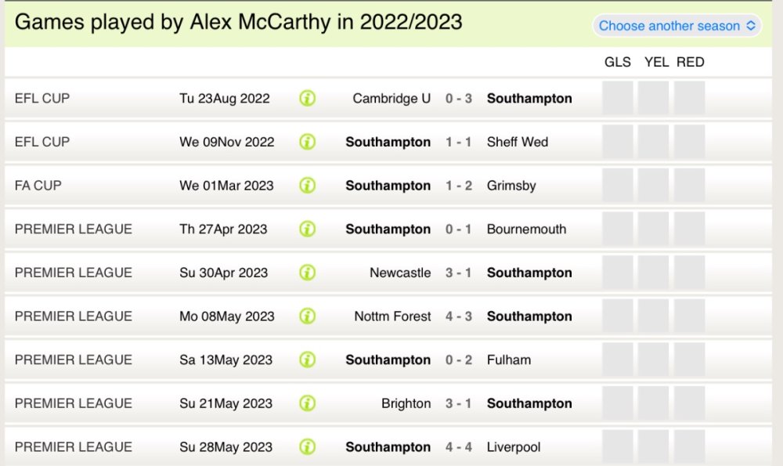Click info icon for Bournemouth match

point(308,229)
